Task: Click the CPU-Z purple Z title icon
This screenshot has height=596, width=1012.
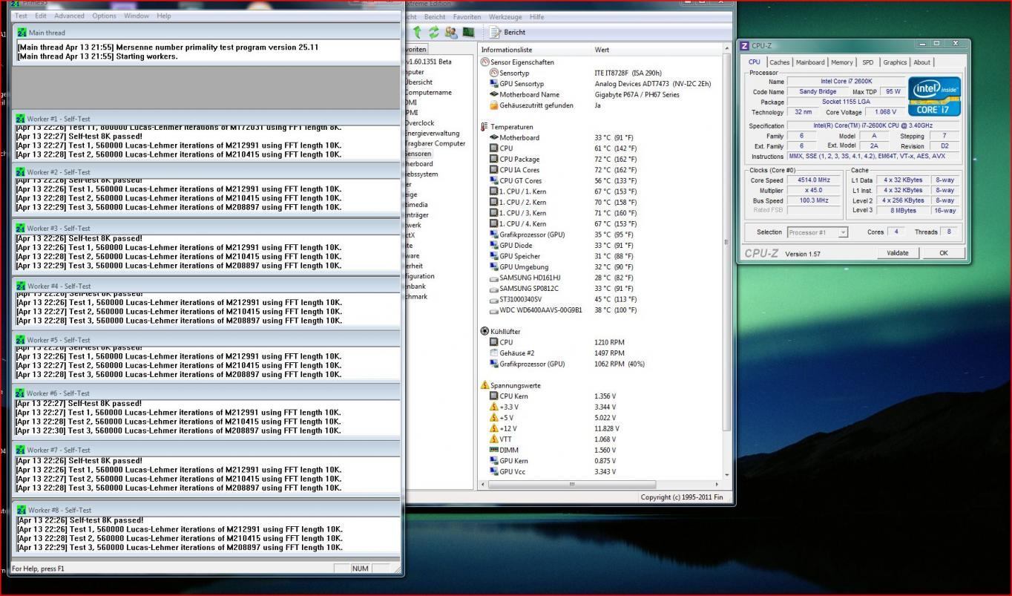Action: click(745, 46)
